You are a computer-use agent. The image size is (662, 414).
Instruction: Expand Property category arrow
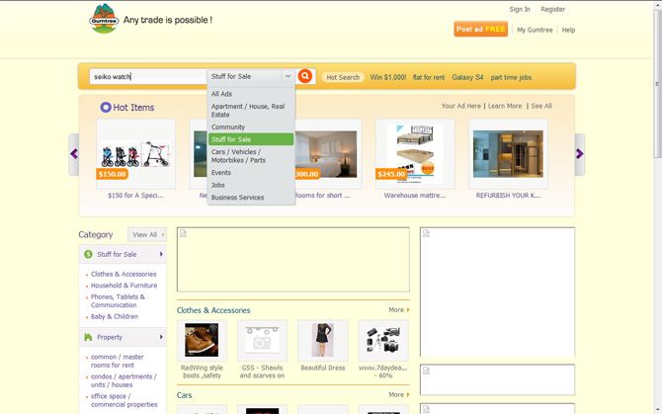click(161, 337)
